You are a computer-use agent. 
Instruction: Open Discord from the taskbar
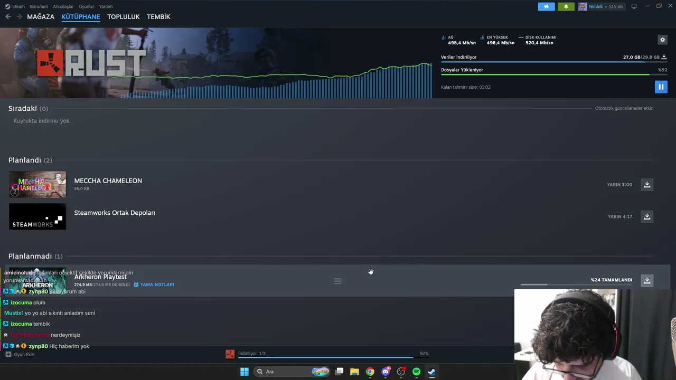[x=386, y=372]
